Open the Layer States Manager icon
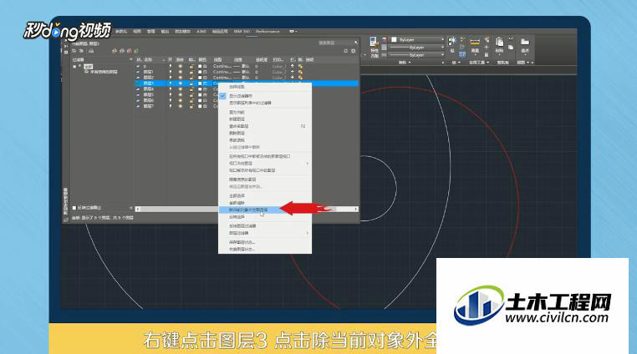The width and height of the screenshot is (637, 354). (91, 51)
